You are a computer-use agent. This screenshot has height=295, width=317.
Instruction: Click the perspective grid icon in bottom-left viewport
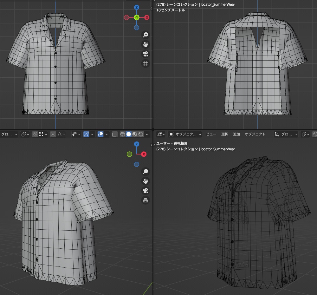coord(146,200)
